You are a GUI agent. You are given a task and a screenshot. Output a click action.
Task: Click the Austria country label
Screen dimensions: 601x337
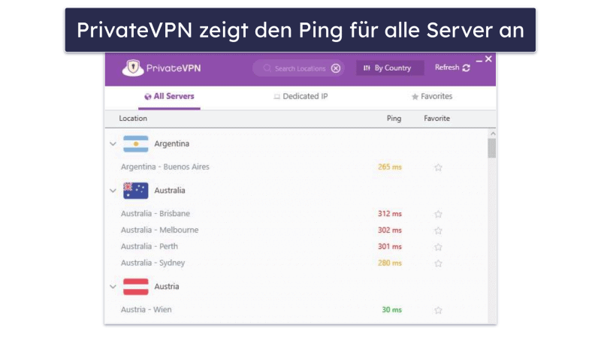(166, 287)
